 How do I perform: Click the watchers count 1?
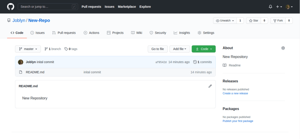click(x=240, y=21)
